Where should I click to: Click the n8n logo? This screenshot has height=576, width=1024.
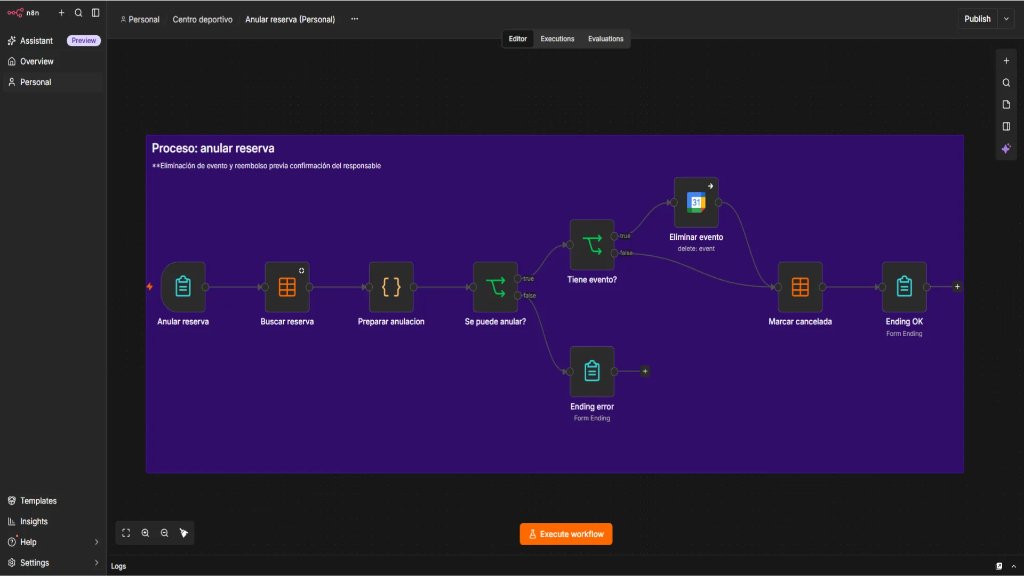tap(23, 13)
